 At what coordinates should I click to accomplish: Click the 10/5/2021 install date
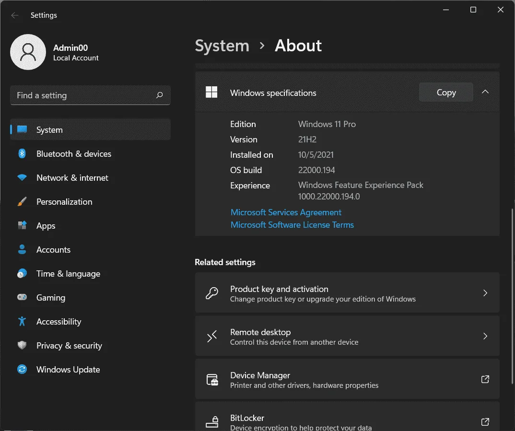[316, 154]
